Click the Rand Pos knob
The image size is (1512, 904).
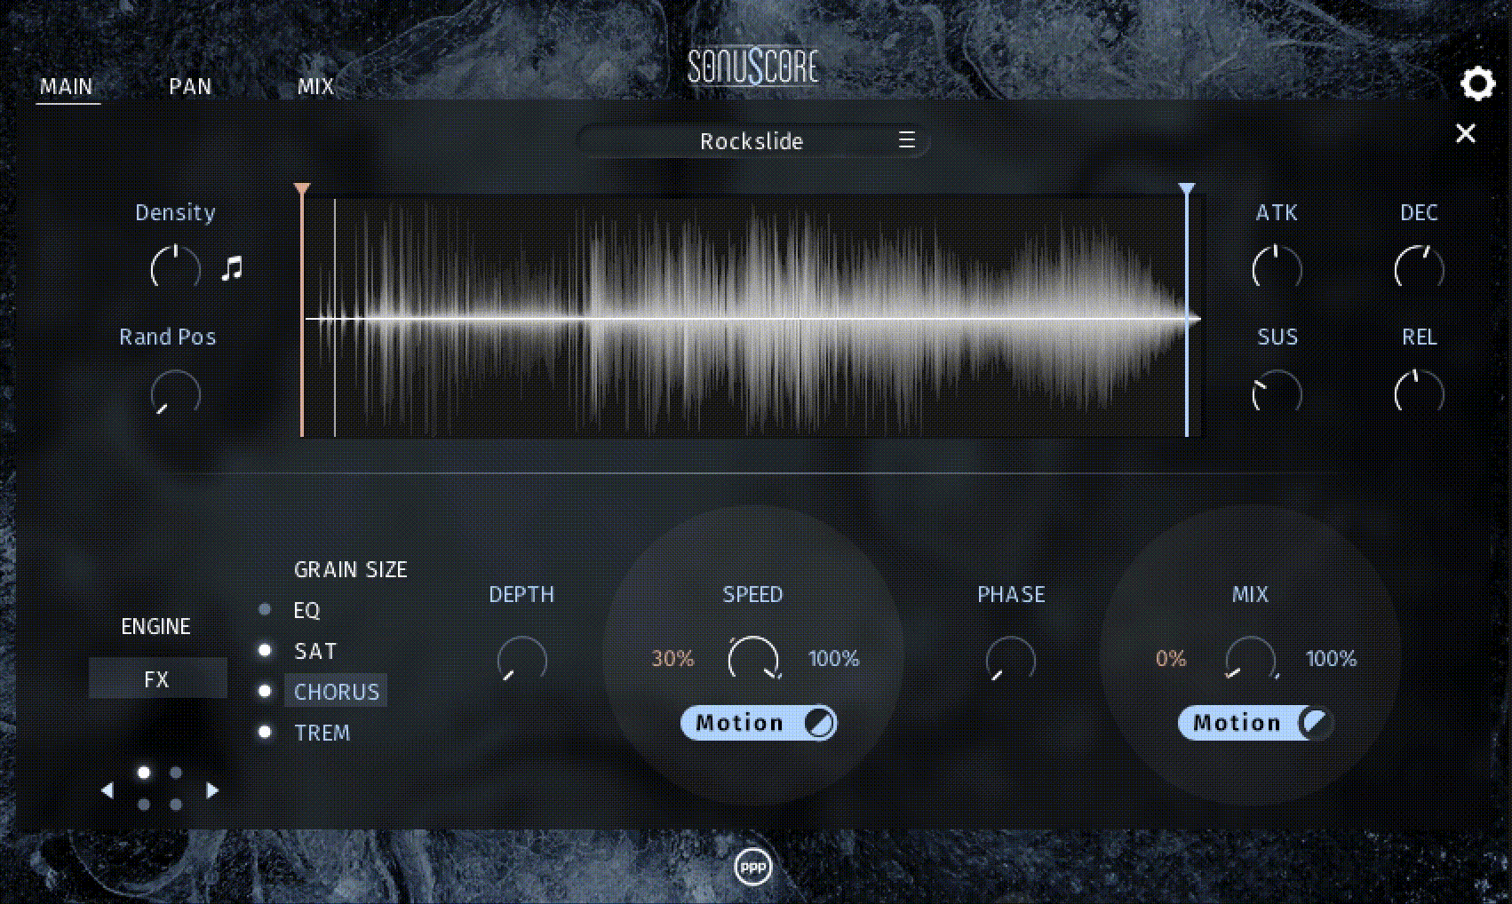(x=176, y=393)
